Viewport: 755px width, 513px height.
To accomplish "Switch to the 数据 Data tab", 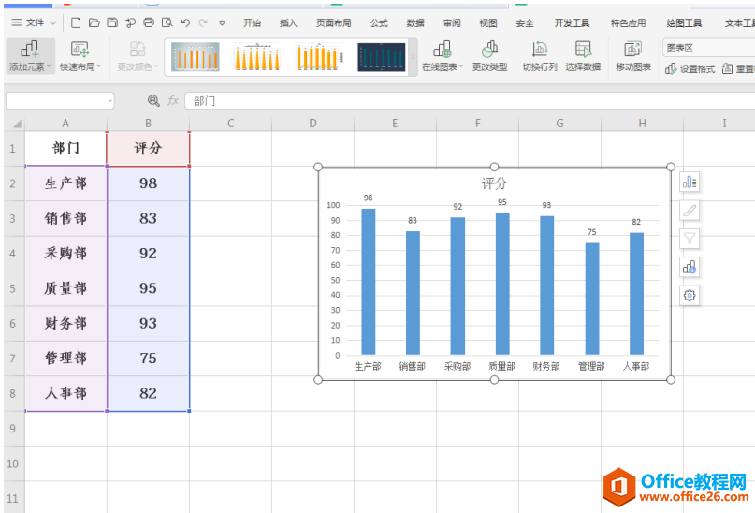I will 415,22.
